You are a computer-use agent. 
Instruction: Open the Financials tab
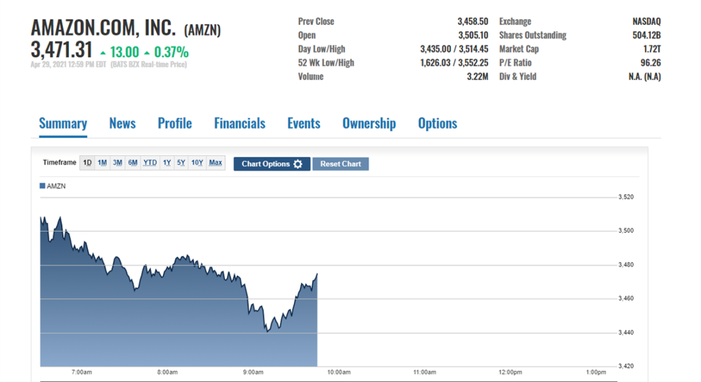pos(240,124)
